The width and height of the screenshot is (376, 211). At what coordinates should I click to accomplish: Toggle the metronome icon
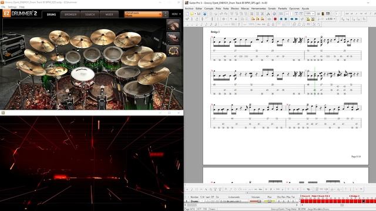[308, 19]
